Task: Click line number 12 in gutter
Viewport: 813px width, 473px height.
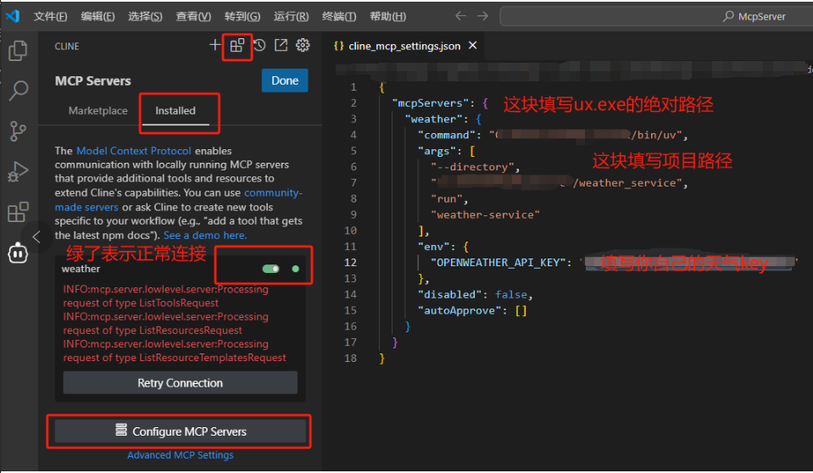Action: coord(350,263)
